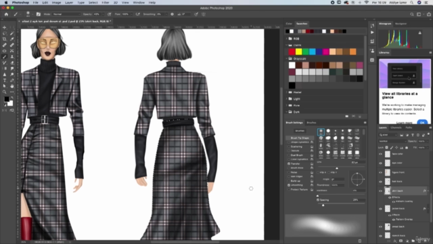433x244 pixels.
Task: Expand the Pastel swatch folder
Action: click(x=287, y=92)
